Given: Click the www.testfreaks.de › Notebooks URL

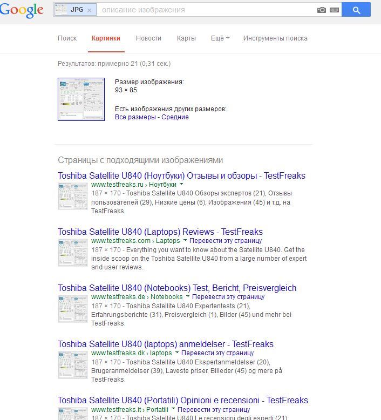Looking at the screenshot, I should point(137,297).
